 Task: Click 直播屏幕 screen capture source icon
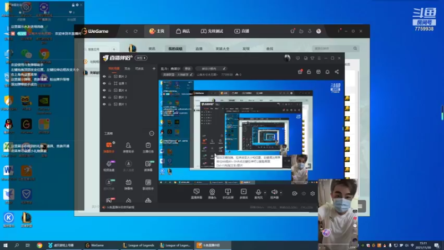pos(196,193)
